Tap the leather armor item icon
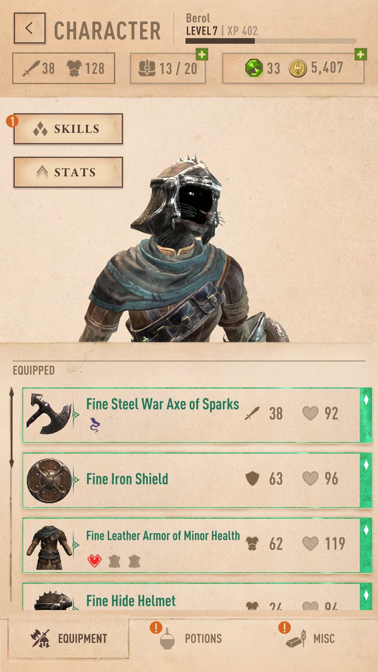This screenshot has height=672, width=378. (x=50, y=547)
